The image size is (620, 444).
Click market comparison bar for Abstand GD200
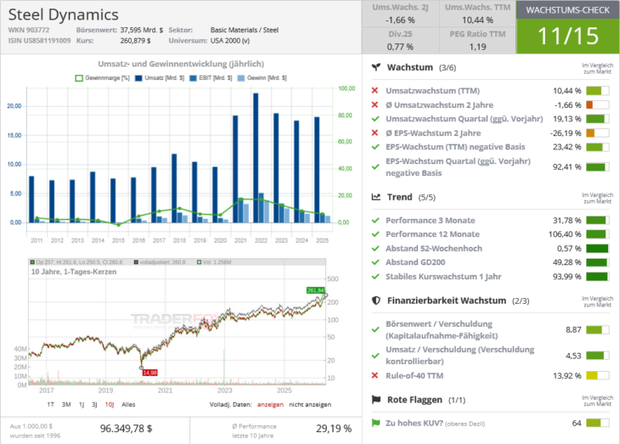point(597,262)
